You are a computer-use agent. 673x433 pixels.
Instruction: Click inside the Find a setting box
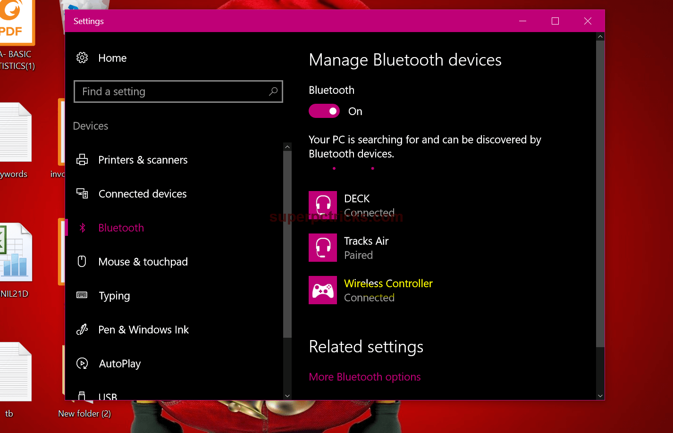(x=165, y=92)
